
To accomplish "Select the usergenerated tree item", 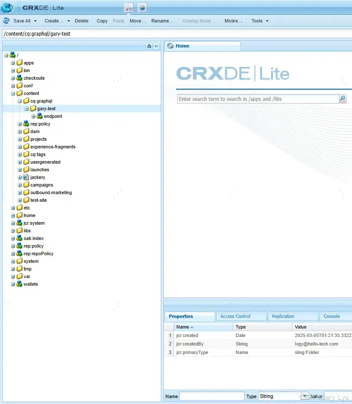I will coord(45,162).
